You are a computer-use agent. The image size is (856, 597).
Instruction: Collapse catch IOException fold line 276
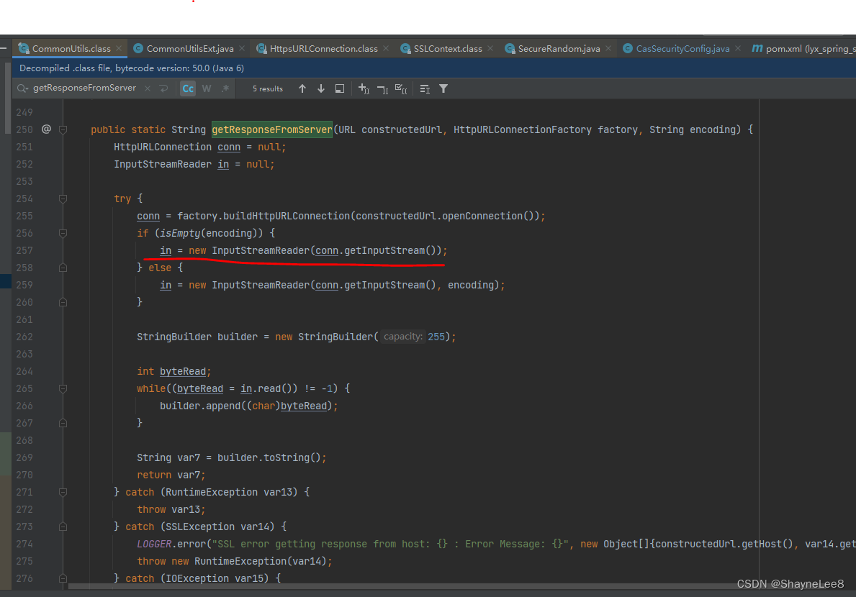coord(63,578)
